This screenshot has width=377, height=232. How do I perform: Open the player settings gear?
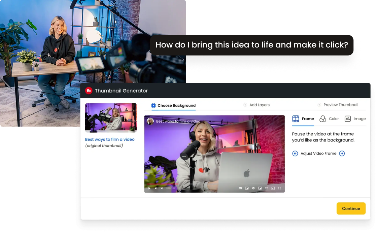(253, 188)
